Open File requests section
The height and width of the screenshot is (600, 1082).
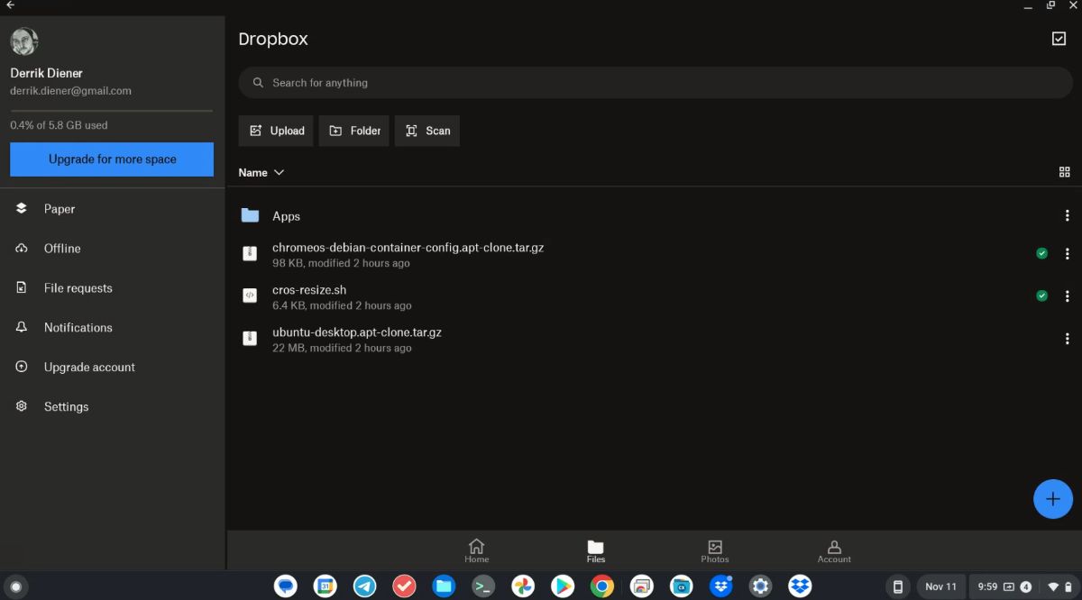(x=78, y=287)
